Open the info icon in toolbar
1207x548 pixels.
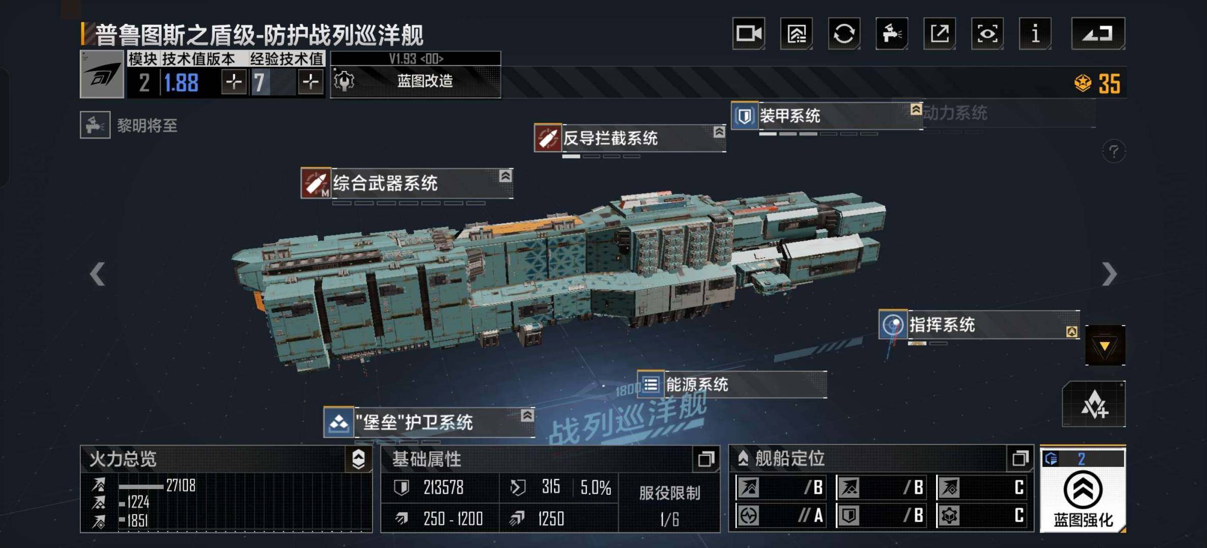(1035, 33)
